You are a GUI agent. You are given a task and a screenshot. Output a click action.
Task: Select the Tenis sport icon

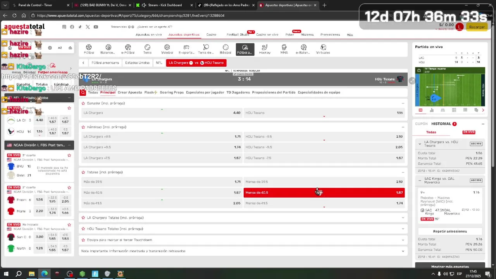click(147, 49)
